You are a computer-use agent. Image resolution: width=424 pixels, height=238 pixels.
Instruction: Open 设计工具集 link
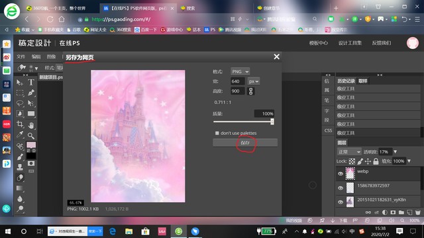point(350,43)
